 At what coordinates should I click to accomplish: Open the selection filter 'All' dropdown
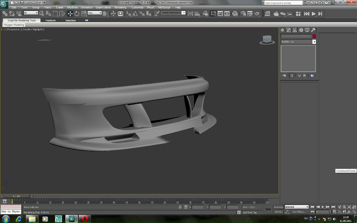pyautogui.click(x=31, y=13)
